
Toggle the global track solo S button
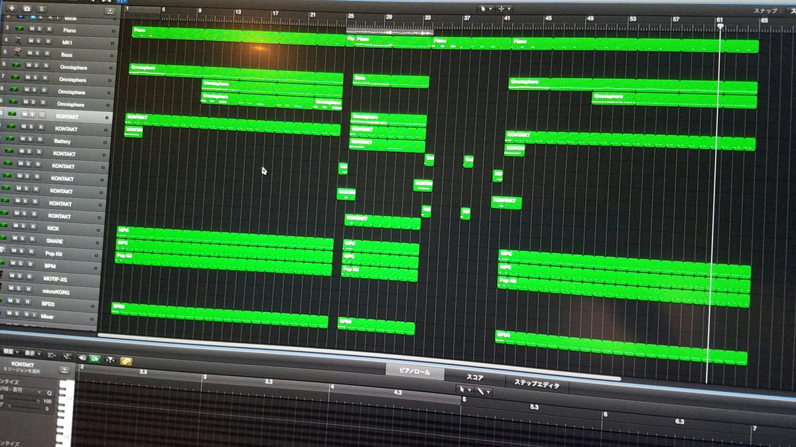(x=41, y=9)
